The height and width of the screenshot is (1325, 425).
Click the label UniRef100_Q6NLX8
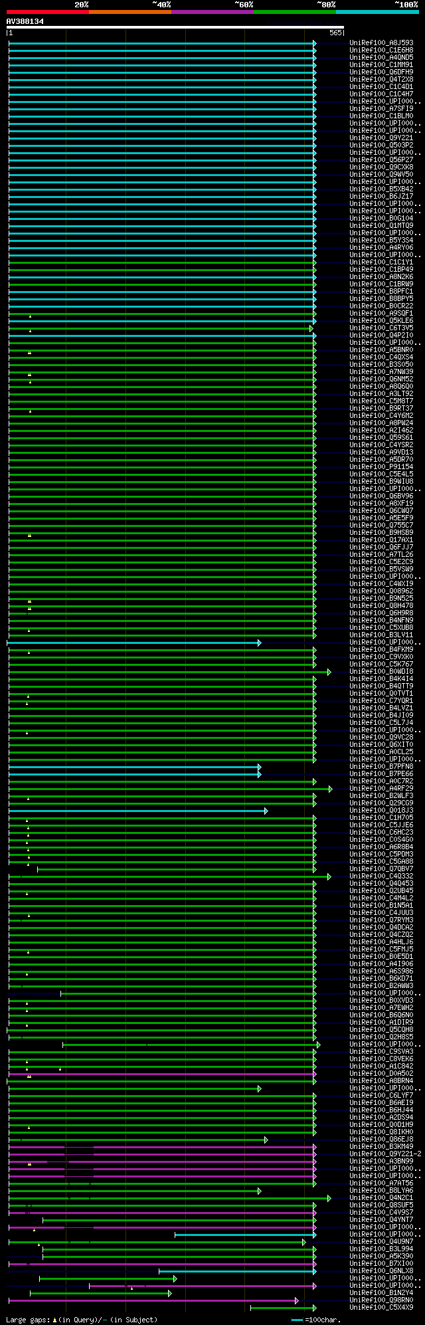tap(381, 1271)
